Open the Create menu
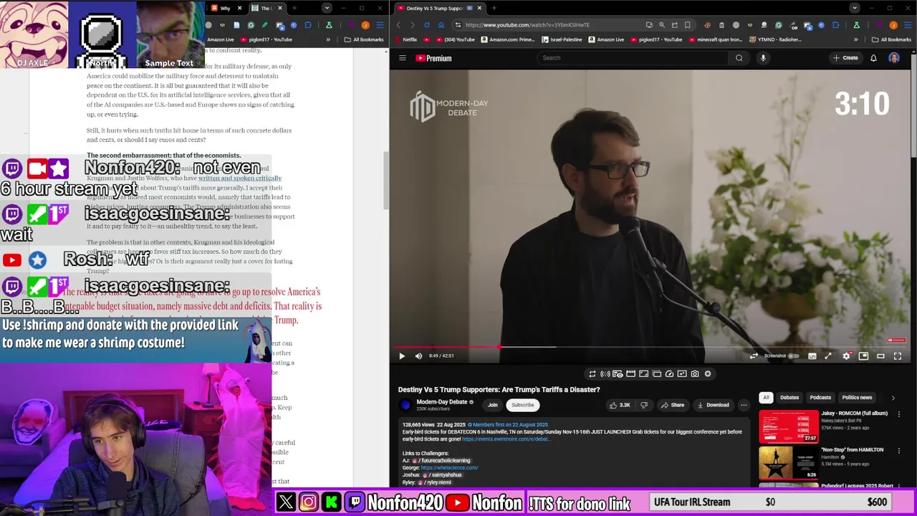Image resolution: width=917 pixels, height=516 pixels. coord(845,58)
